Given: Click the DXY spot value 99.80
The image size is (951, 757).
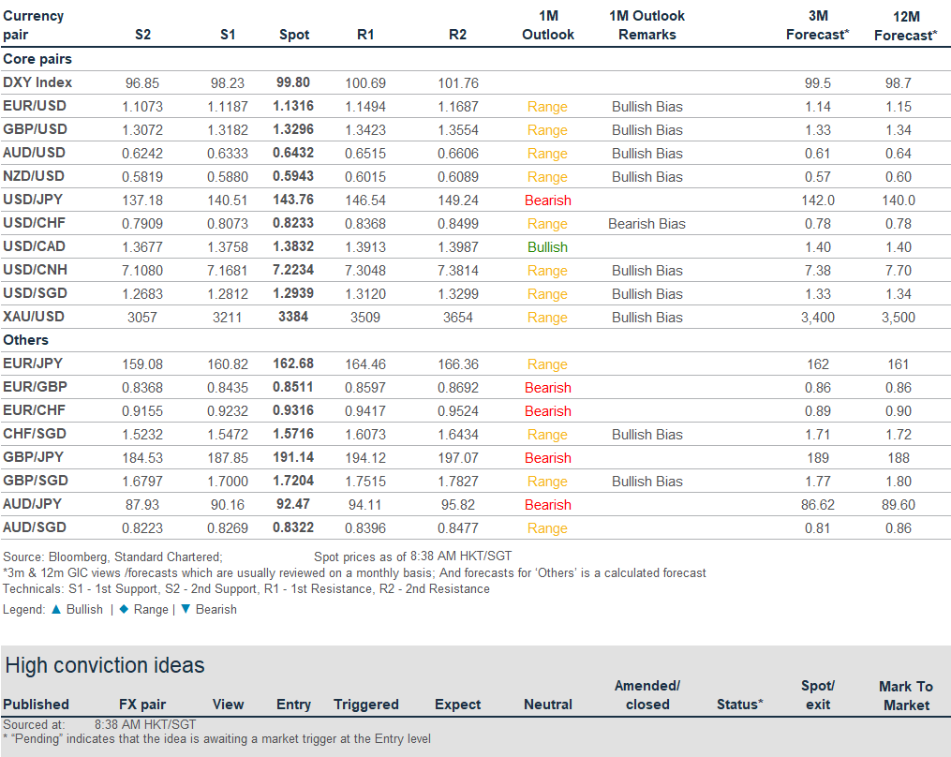Looking at the screenshot, I should 293,82.
